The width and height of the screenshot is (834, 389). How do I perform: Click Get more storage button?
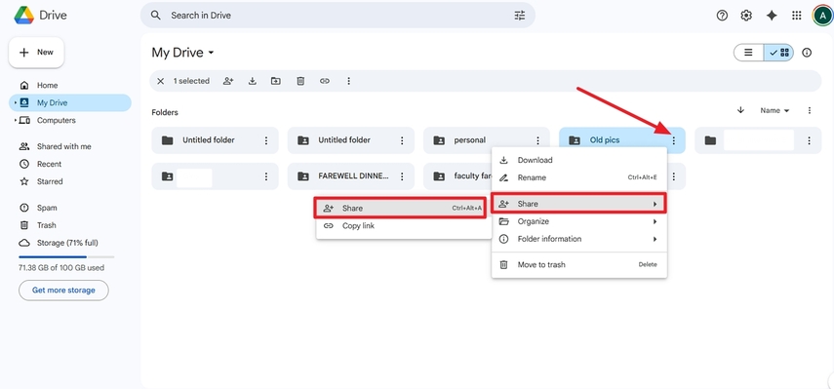click(x=63, y=291)
